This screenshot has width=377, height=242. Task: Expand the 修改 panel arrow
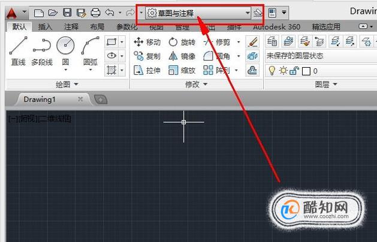[x=206, y=84]
